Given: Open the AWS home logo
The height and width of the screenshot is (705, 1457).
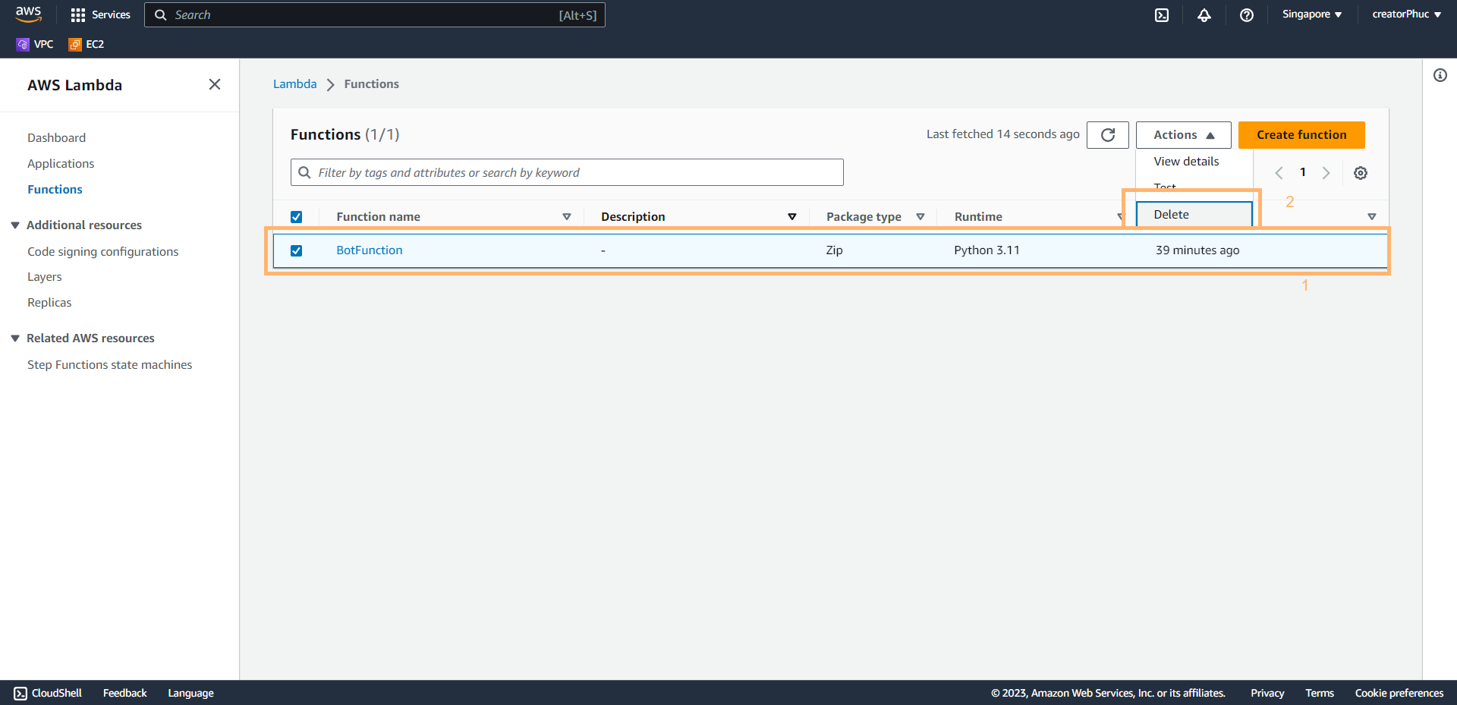Looking at the screenshot, I should click(x=28, y=14).
